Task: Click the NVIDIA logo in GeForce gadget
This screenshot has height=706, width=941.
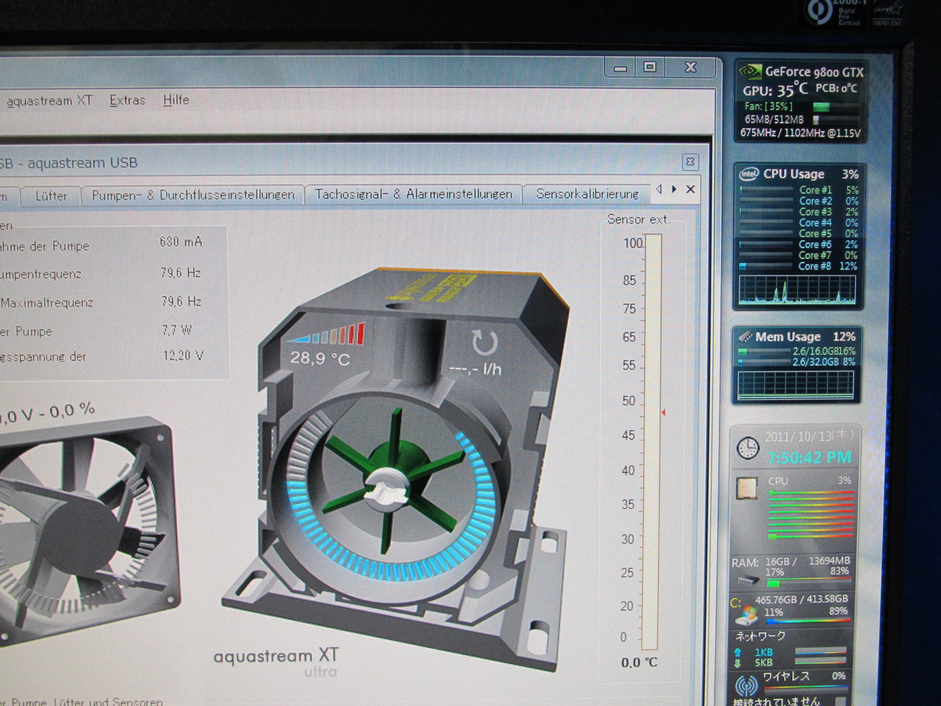Action: pyautogui.click(x=750, y=72)
